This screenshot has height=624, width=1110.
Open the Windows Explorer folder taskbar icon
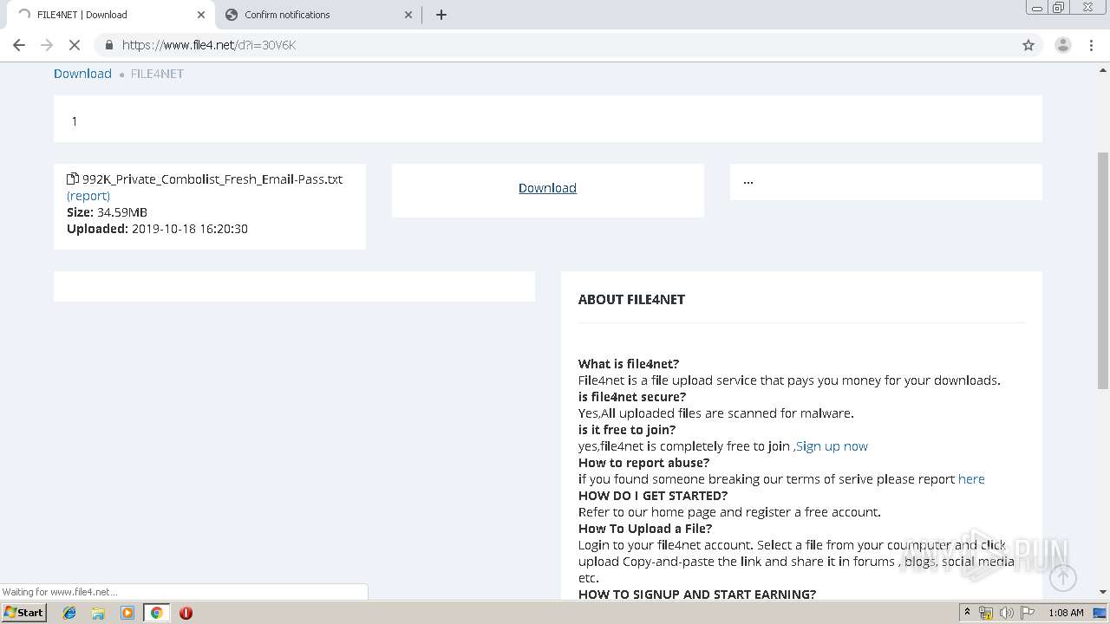point(98,613)
